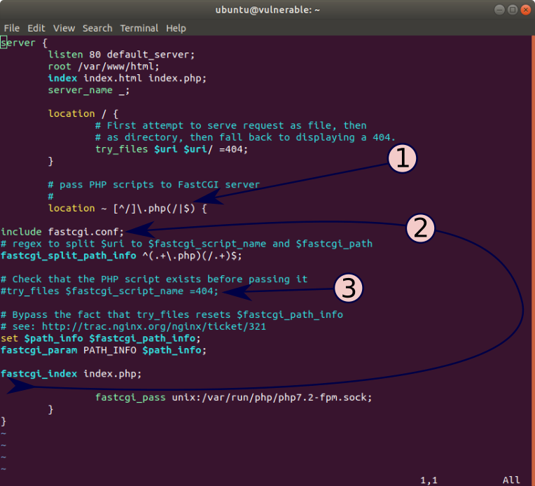535x486 pixels.
Task: Click the circled number 3 annotation
Action: click(x=348, y=288)
